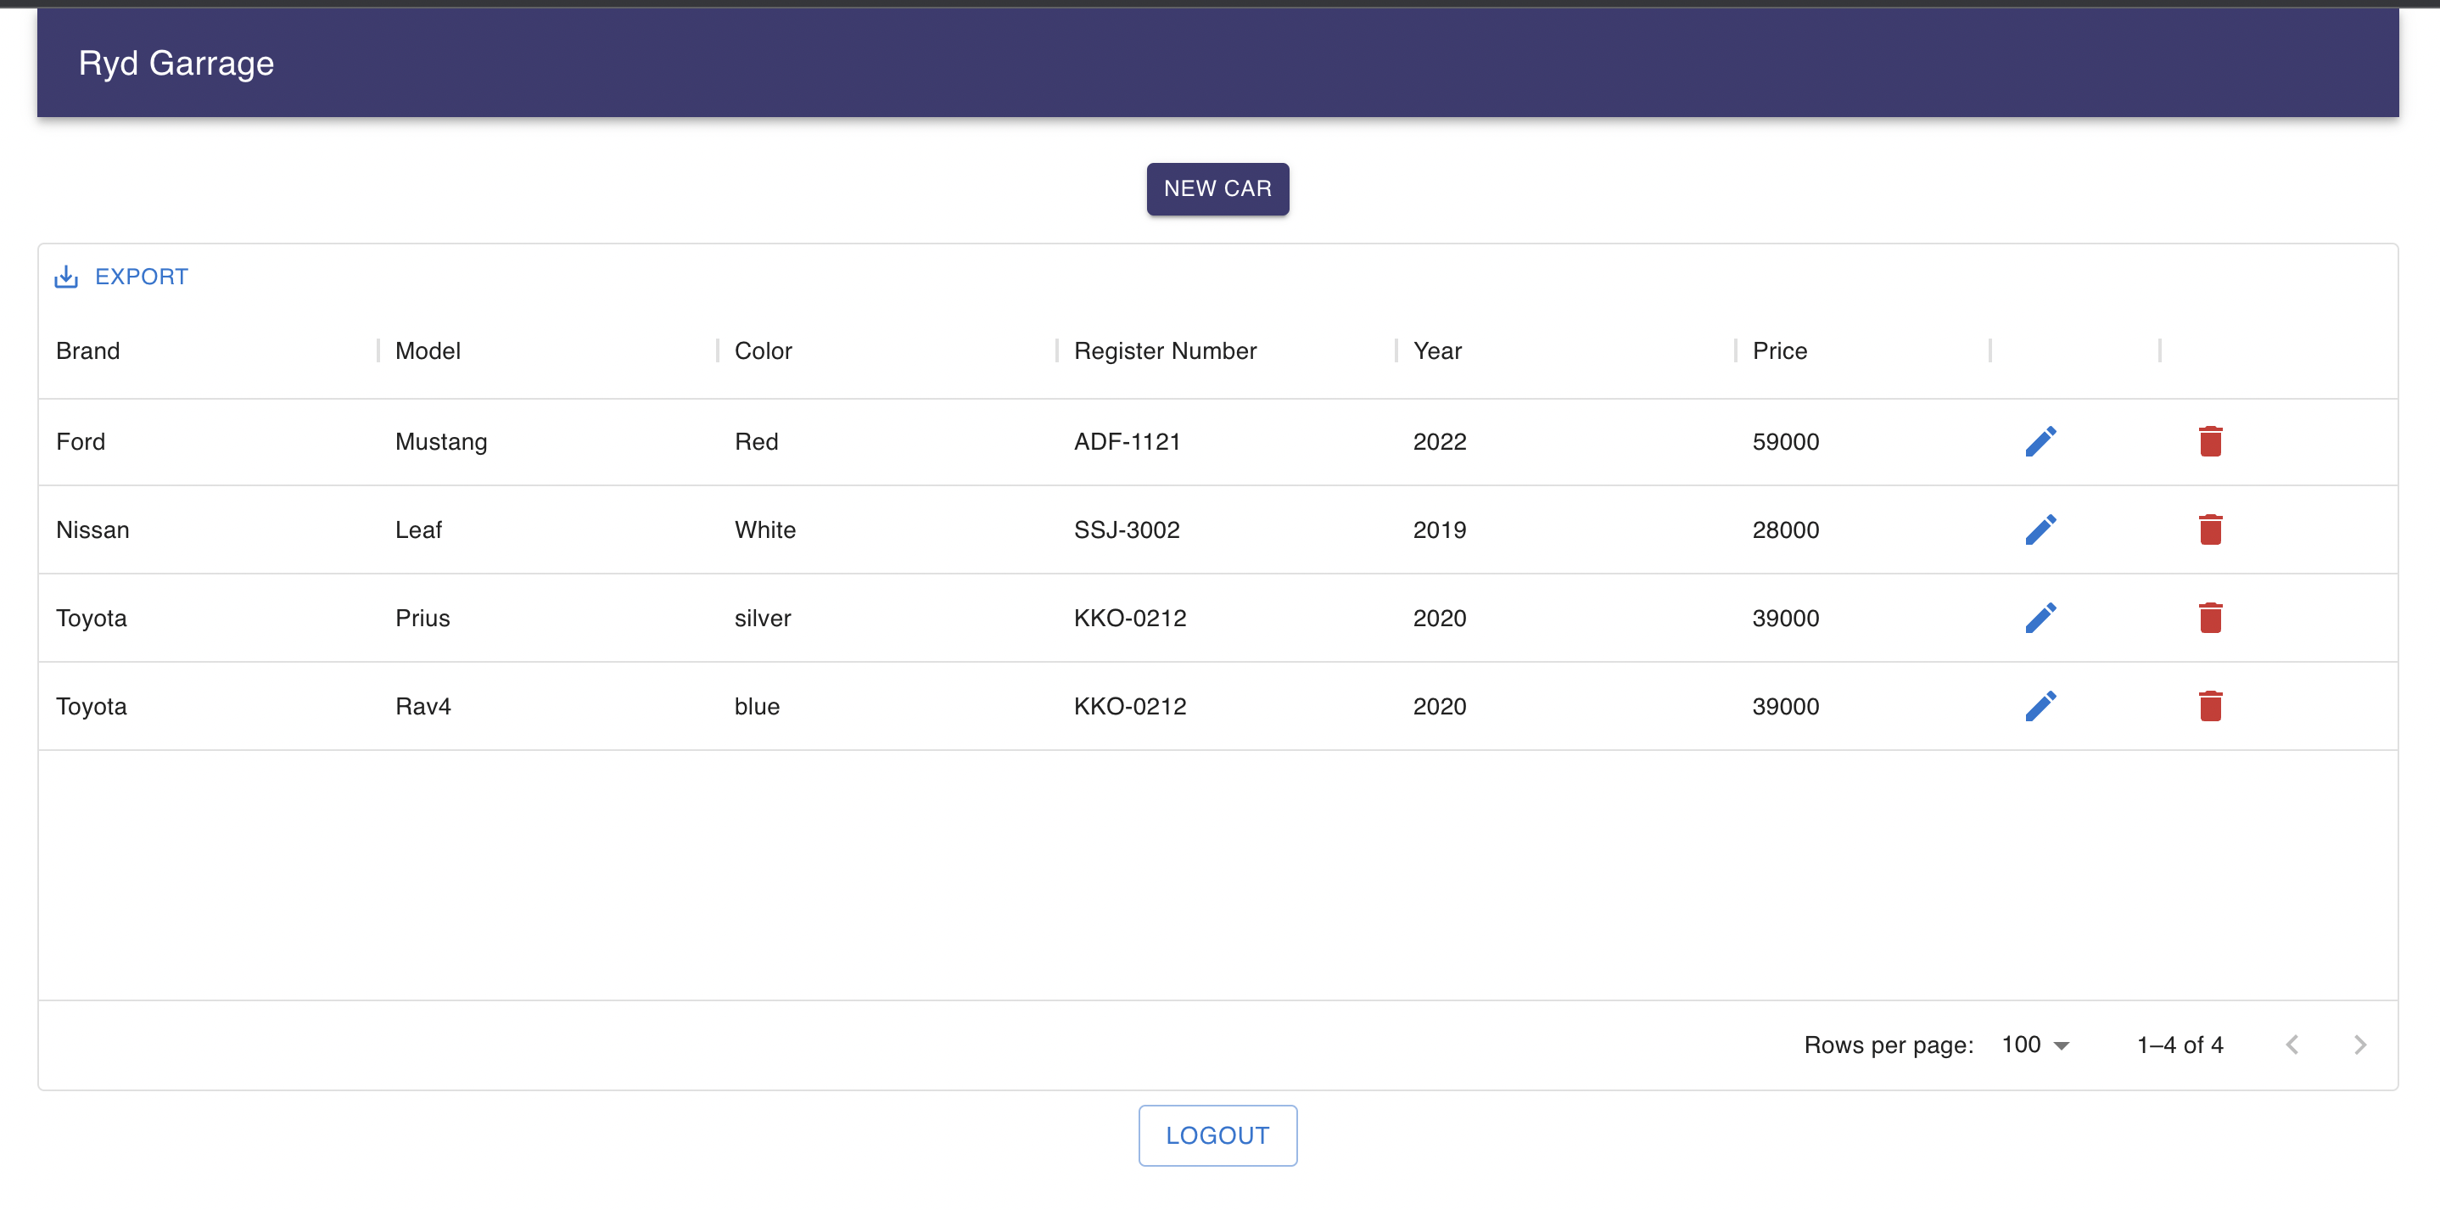
Task: Edit the Toyota Rav4 entry
Action: pos(2040,706)
